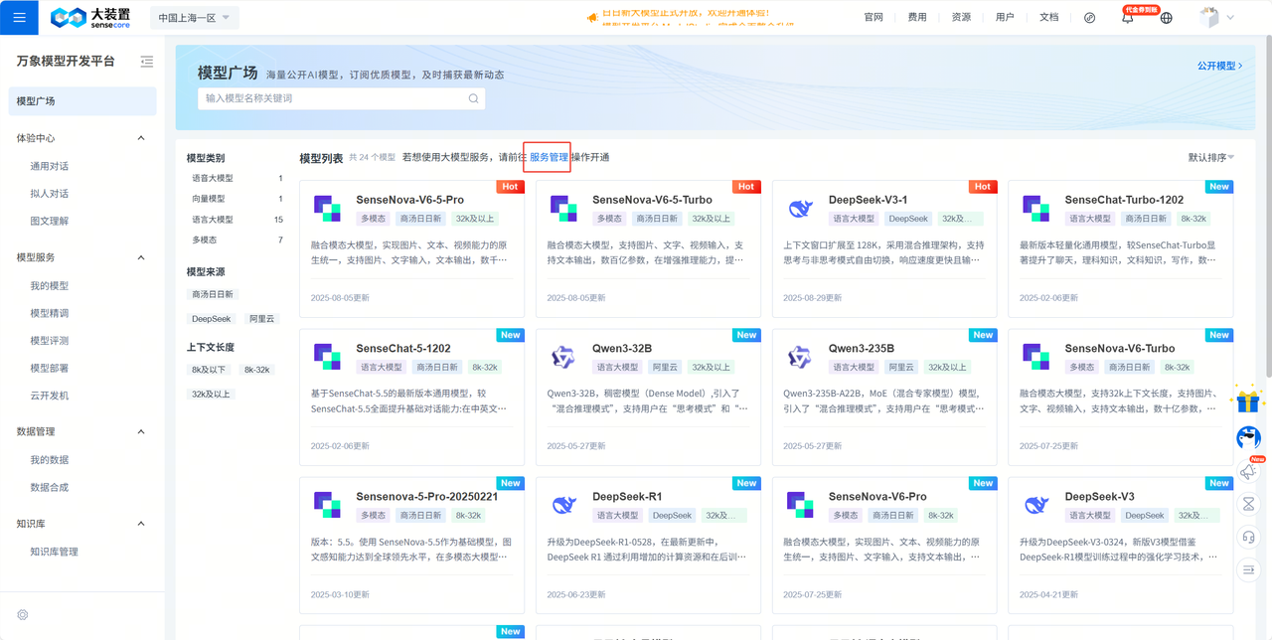Expand the user account chevron
1272x640 pixels.
tap(1231, 18)
